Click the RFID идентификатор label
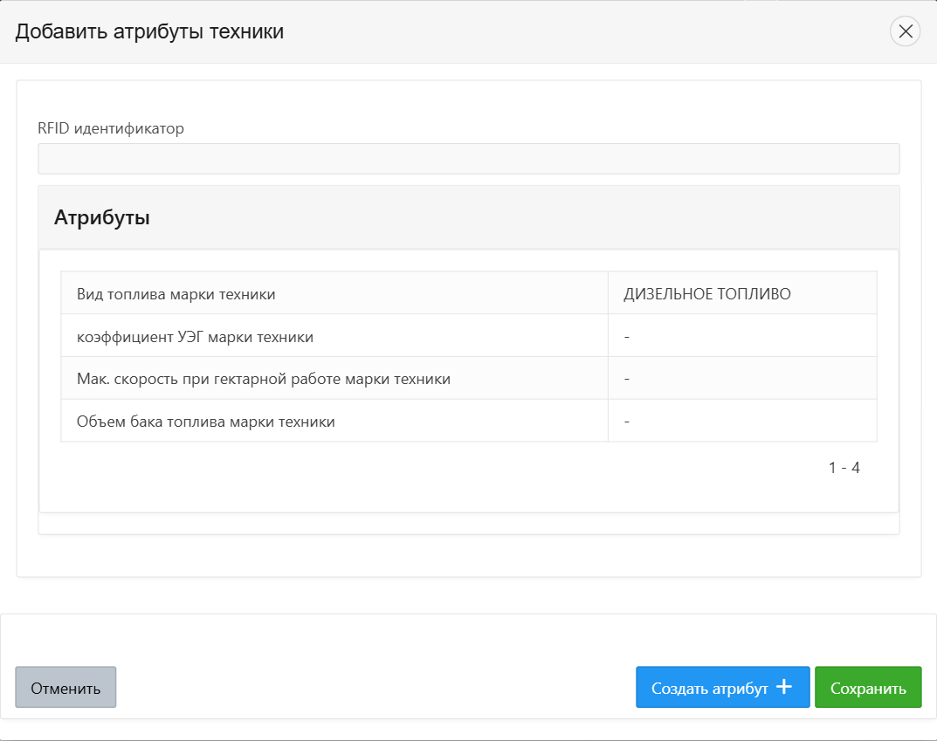The width and height of the screenshot is (937, 741). [x=111, y=128]
